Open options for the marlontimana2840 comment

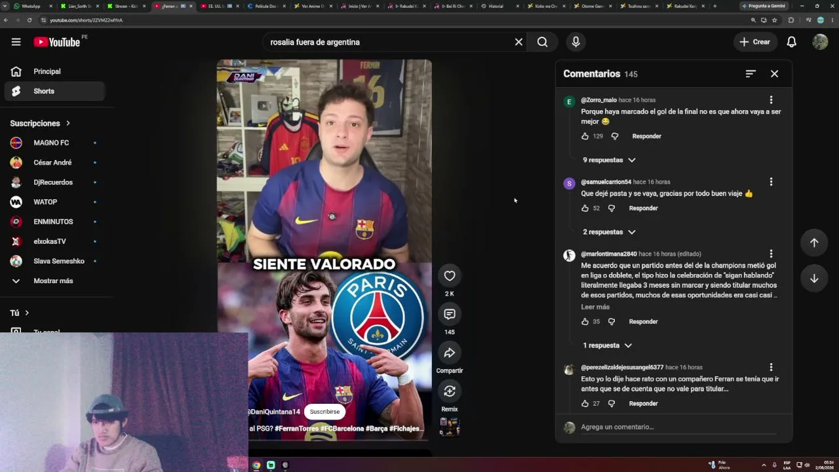click(x=771, y=254)
